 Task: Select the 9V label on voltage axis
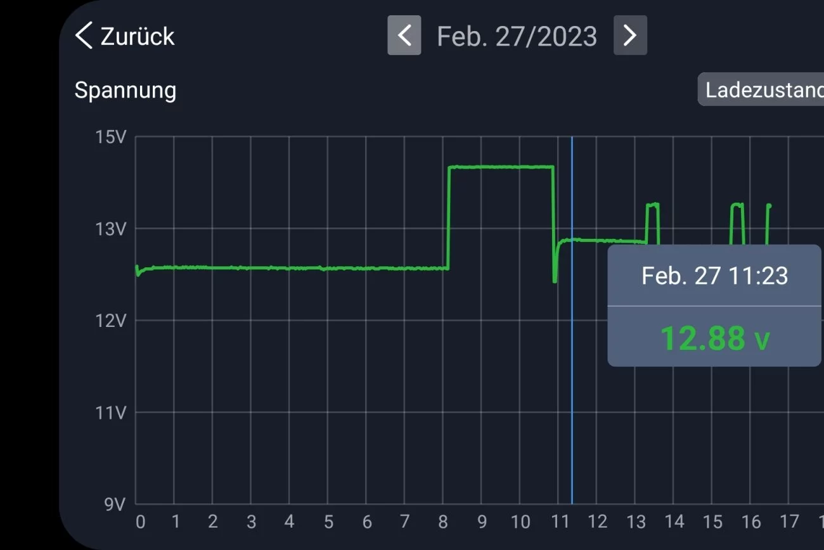point(115,505)
